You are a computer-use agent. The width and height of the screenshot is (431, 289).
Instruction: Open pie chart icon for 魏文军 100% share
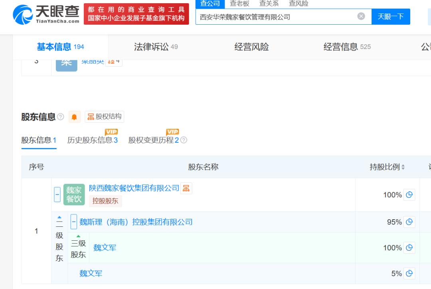point(409,248)
